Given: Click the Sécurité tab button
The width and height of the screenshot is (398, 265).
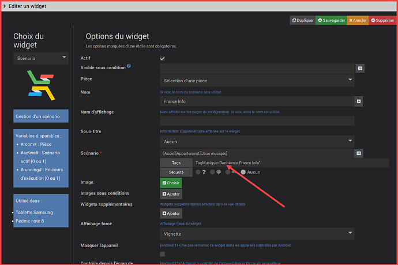Looking at the screenshot, I should tap(176, 172).
